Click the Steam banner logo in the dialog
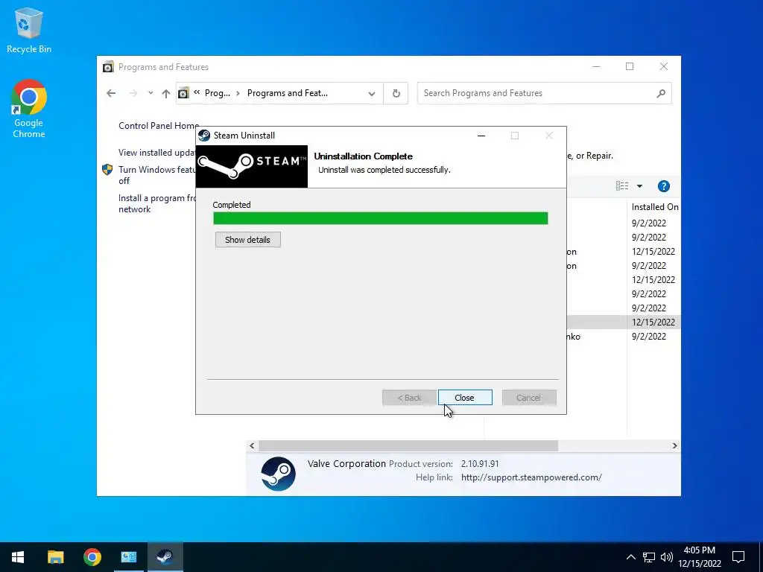 coord(252,166)
